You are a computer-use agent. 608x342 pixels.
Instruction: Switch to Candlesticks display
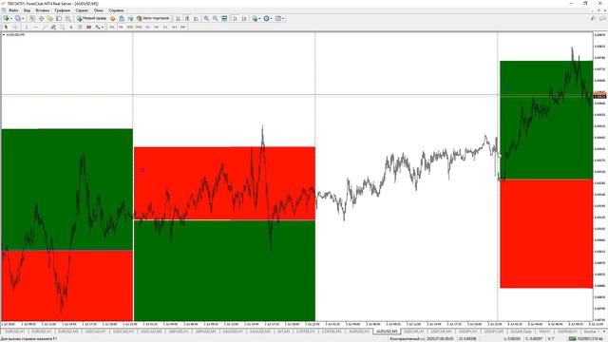pos(187,18)
